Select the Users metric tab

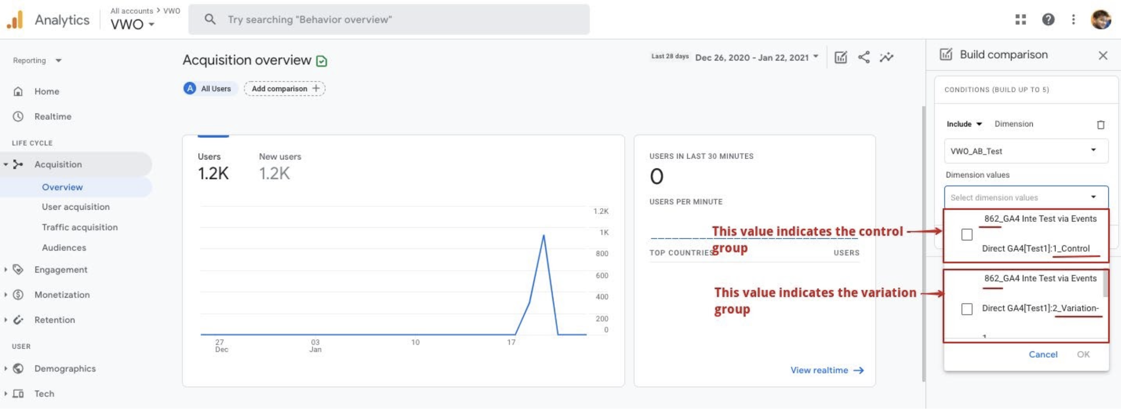click(213, 168)
